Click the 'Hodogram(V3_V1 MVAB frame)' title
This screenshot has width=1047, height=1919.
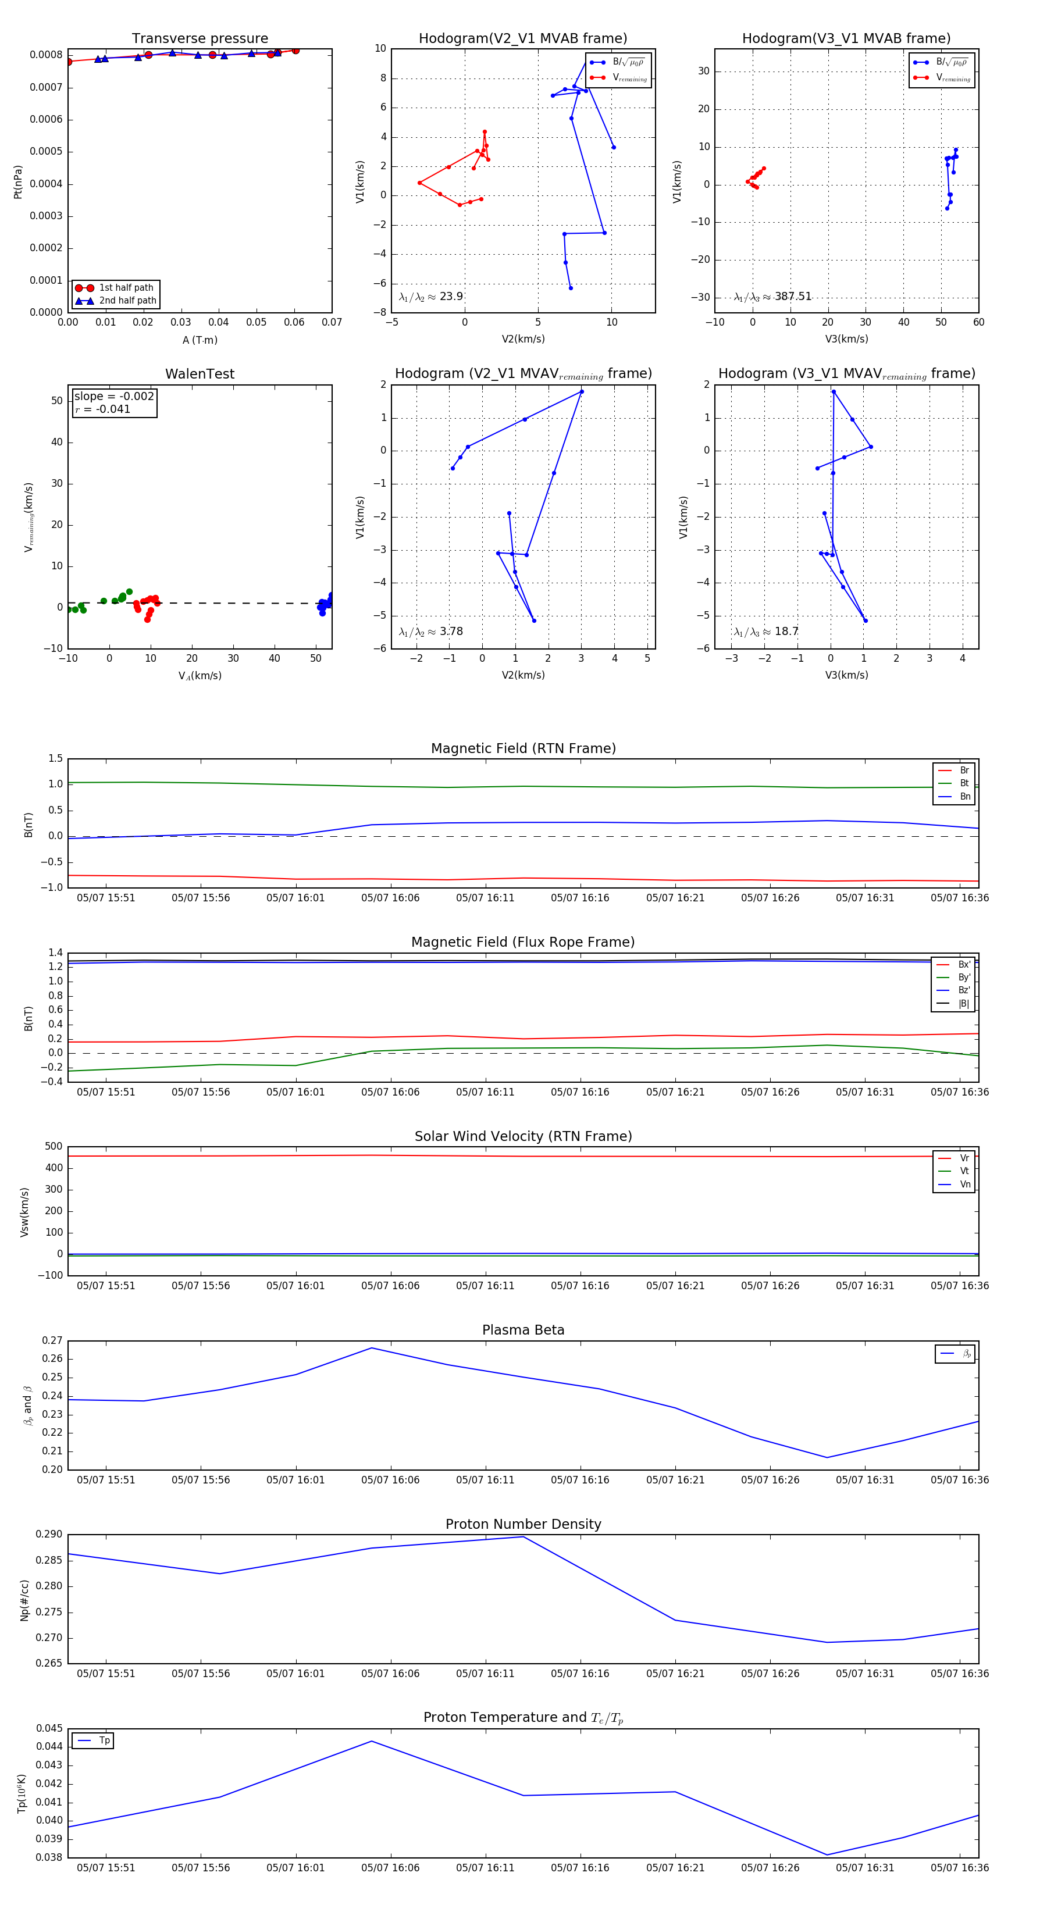(846, 39)
